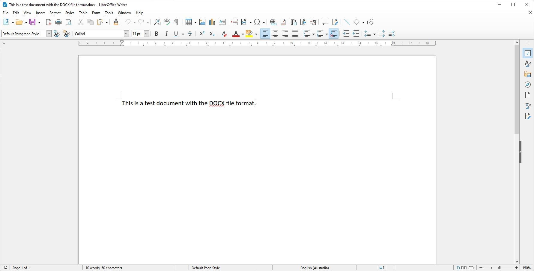Open Find and Replace

[x=157, y=22]
